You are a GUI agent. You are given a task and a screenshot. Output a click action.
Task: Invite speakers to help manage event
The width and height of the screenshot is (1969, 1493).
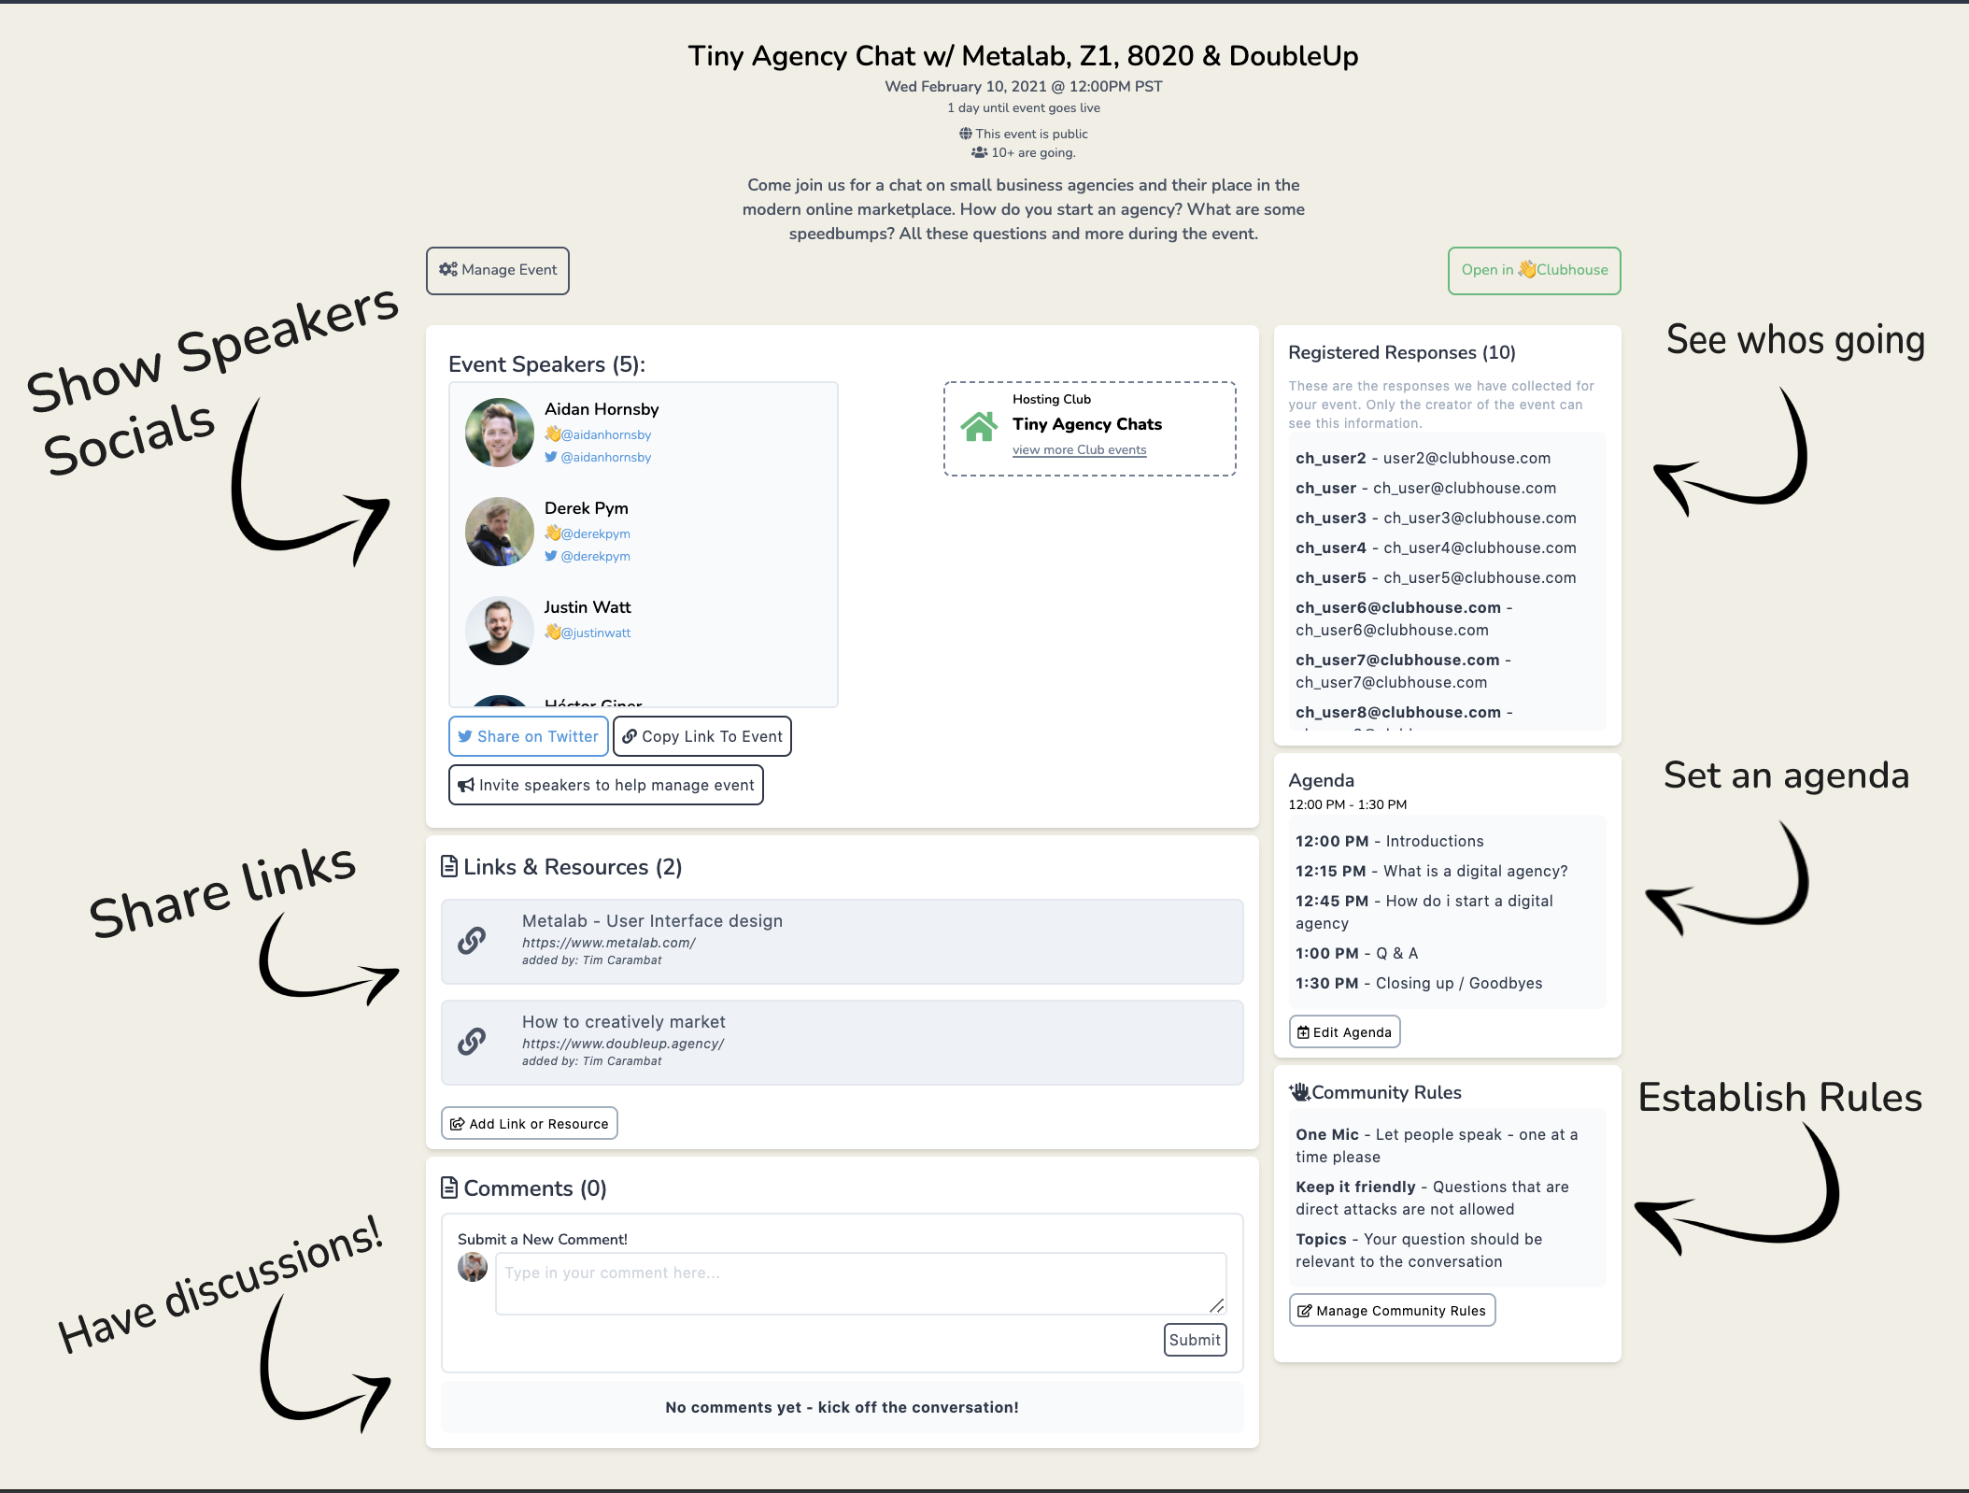click(606, 785)
